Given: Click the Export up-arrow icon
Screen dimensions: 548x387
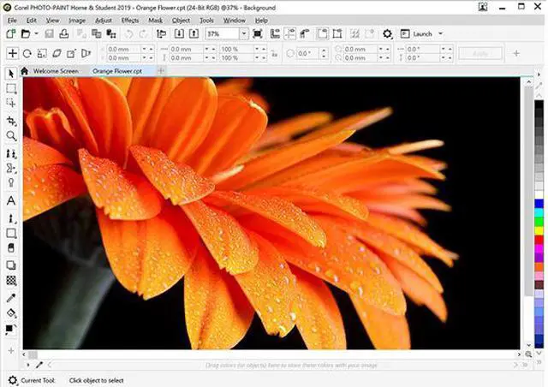Looking at the screenshot, I should coord(194,34).
